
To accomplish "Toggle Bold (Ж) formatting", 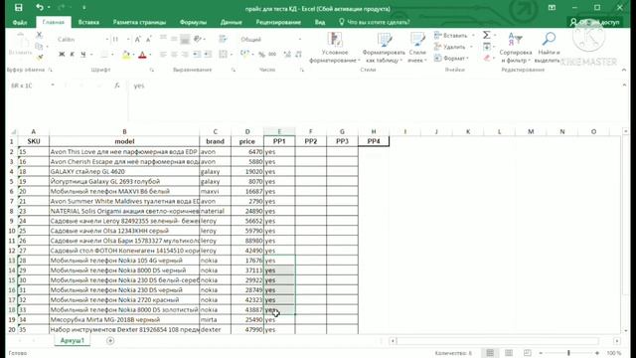I will 62,54.
